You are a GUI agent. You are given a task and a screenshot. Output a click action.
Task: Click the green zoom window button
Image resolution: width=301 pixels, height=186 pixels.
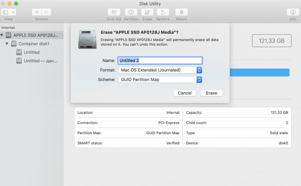(16, 4)
